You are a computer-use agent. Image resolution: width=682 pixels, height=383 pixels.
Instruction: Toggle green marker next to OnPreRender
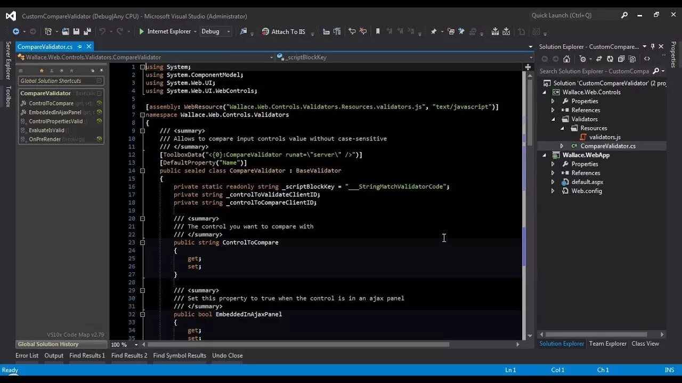(99, 139)
